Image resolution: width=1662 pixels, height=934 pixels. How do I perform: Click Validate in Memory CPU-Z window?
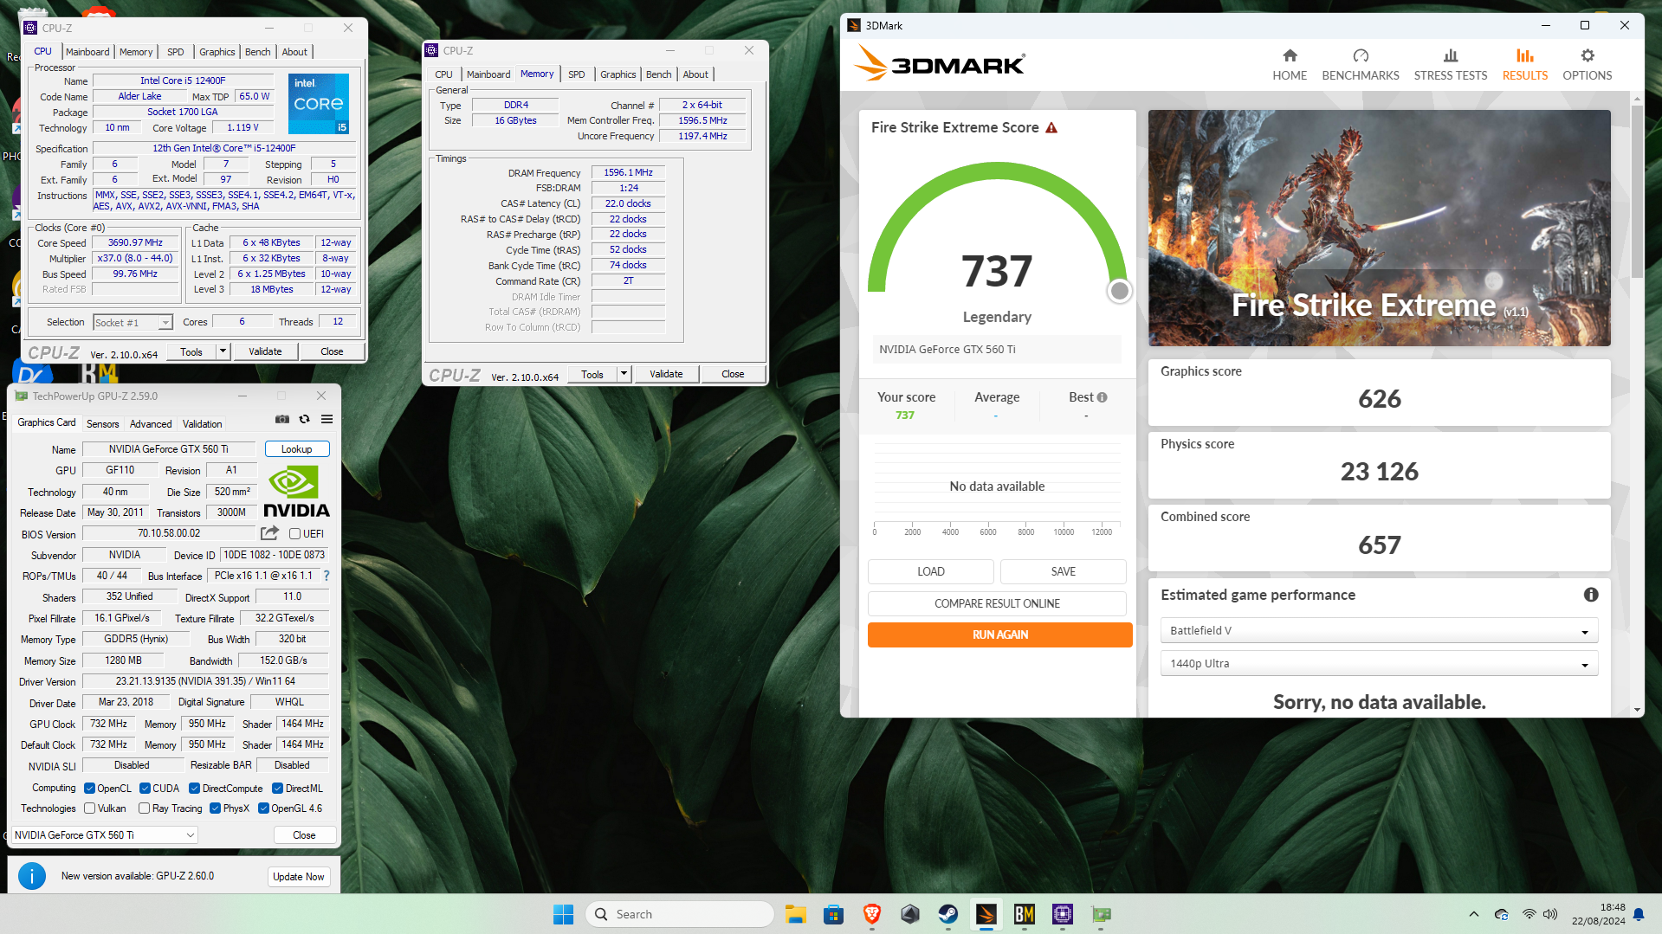[665, 374]
